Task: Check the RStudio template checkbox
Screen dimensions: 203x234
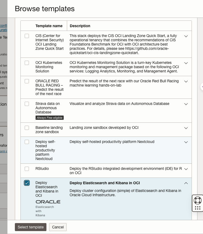Action: tap(27, 169)
